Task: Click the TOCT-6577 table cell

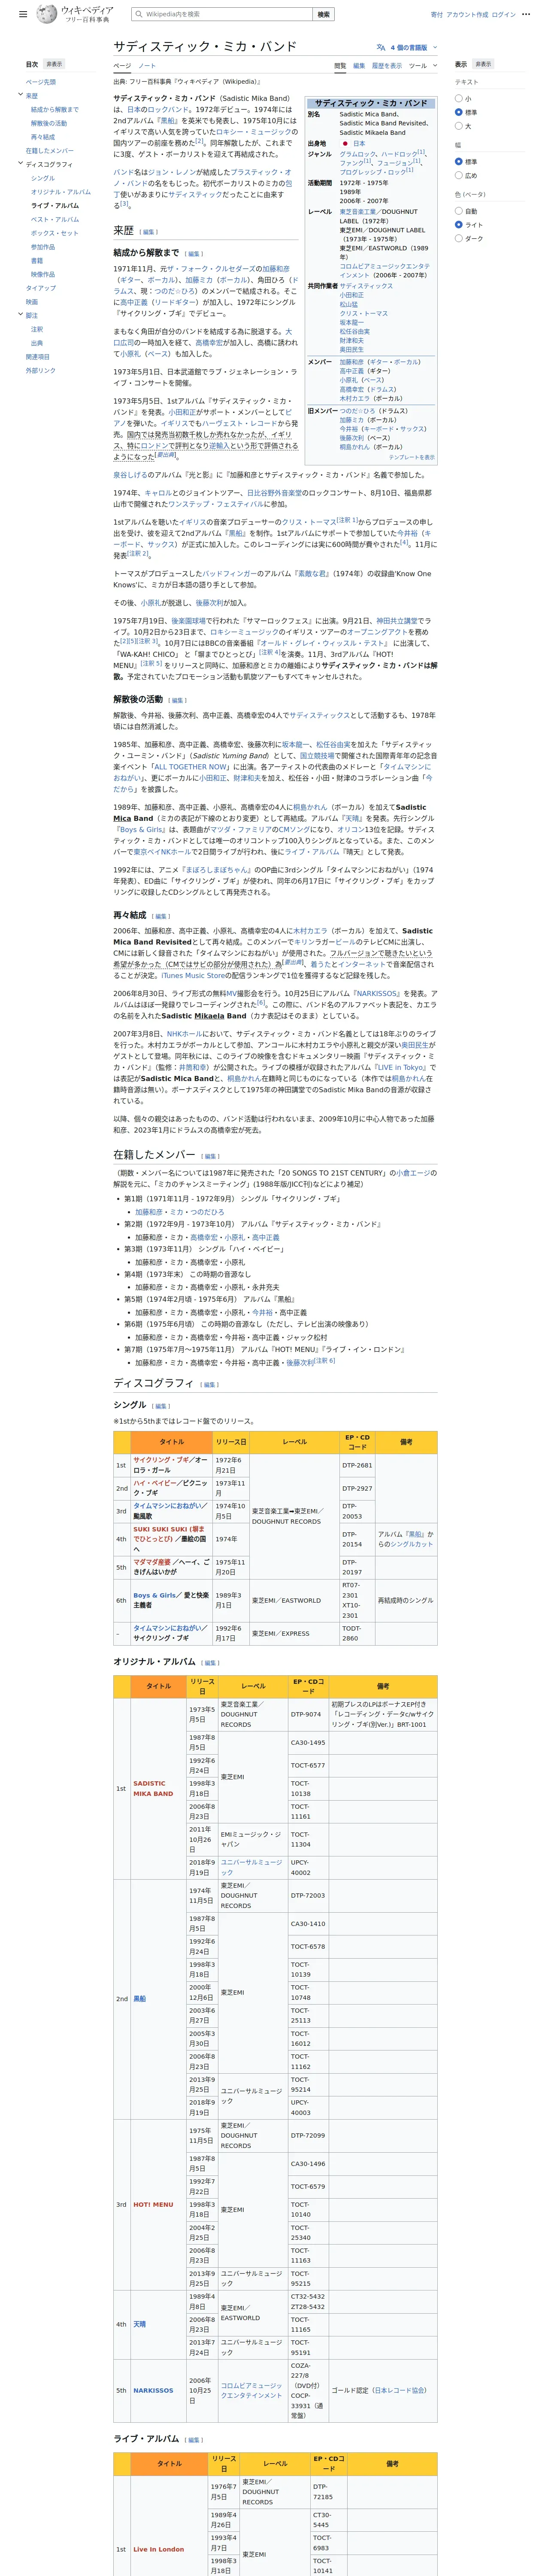Action: [308, 1766]
